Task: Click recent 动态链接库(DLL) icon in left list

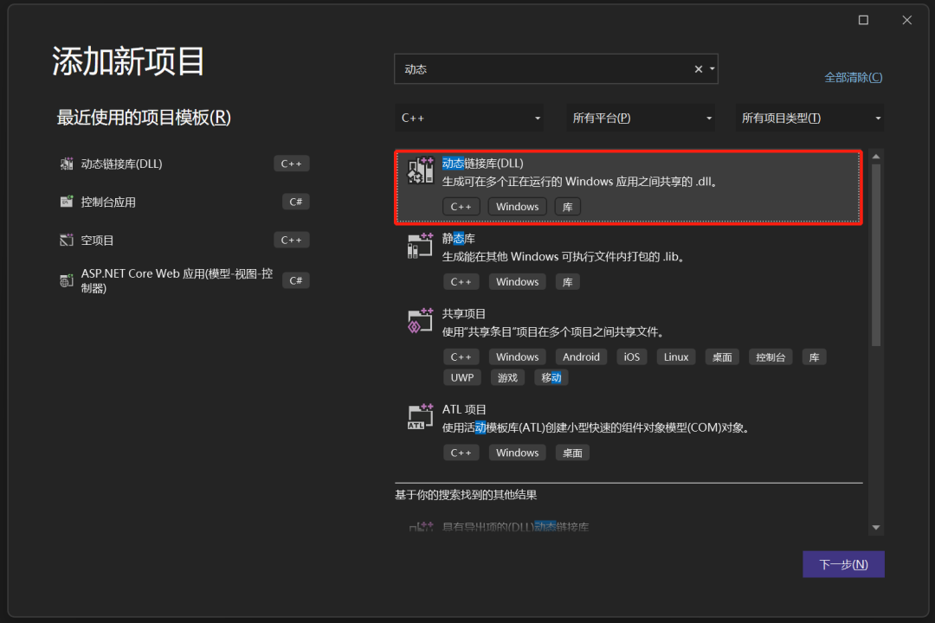Action: click(67, 164)
